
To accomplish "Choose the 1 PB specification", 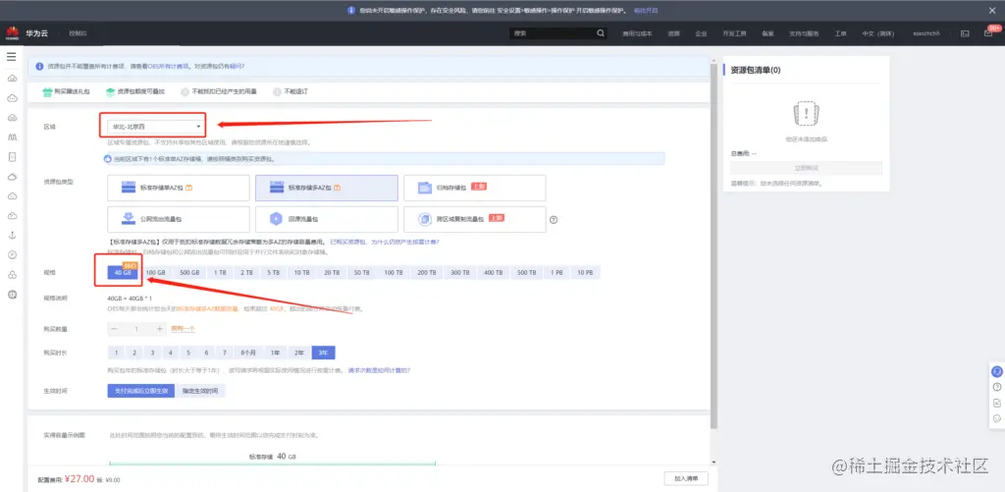I will point(555,273).
